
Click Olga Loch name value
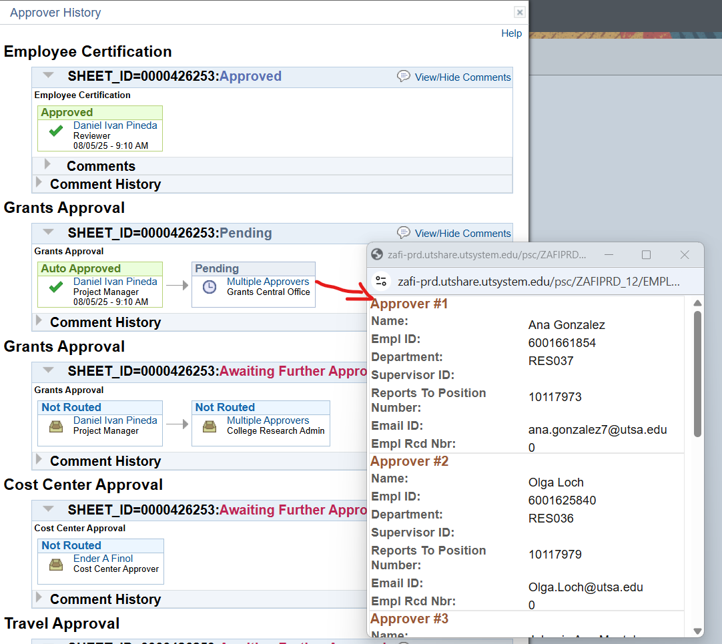point(556,482)
